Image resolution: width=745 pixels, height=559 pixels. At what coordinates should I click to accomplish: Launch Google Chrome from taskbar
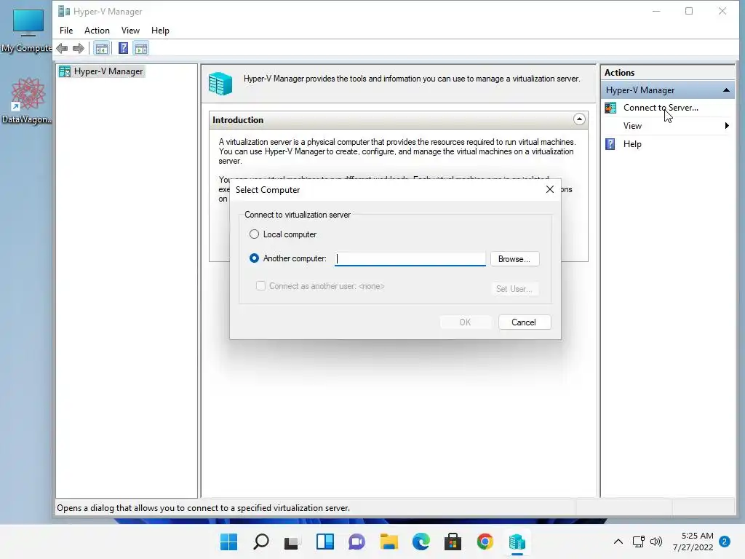(485, 542)
